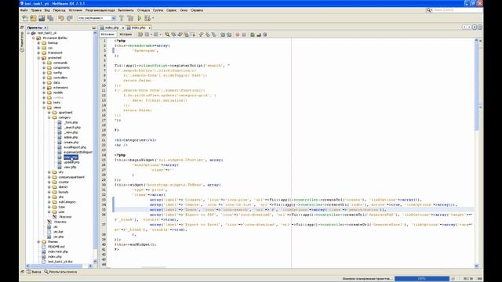Click the Find Selection magnifier icon

click(x=167, y=34)
